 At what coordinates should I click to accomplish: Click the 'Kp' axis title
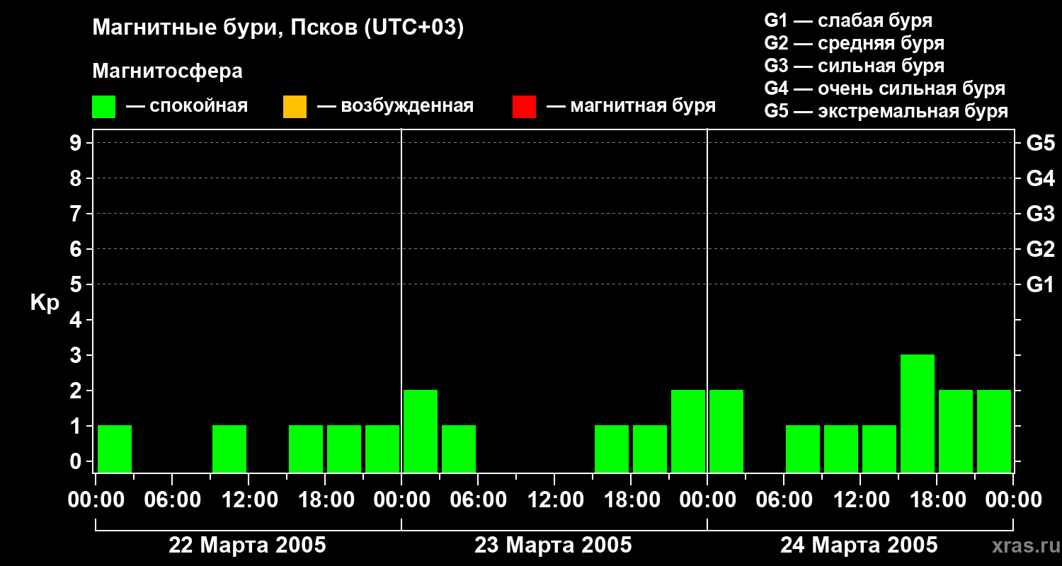point(45,303)
